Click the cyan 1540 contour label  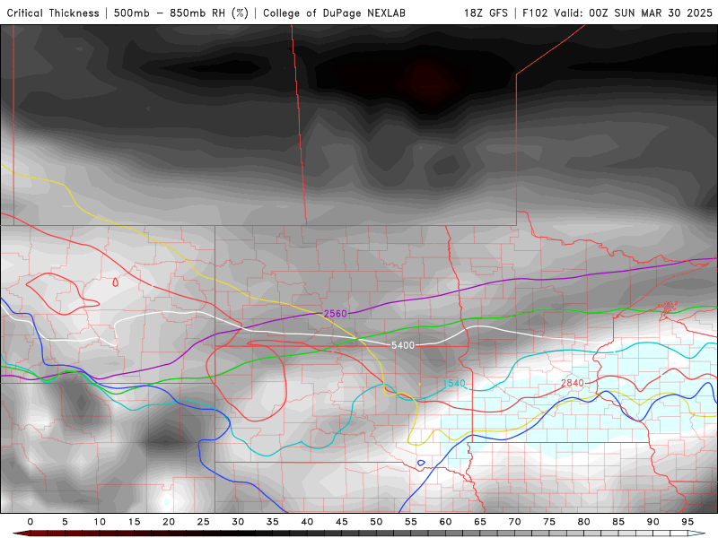(x=454, y=383)
